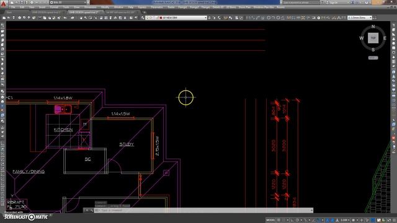Click the TOP face of the ViewCube
The height and width of the screenshot is (223, 397).
click(x=373, y=38)
